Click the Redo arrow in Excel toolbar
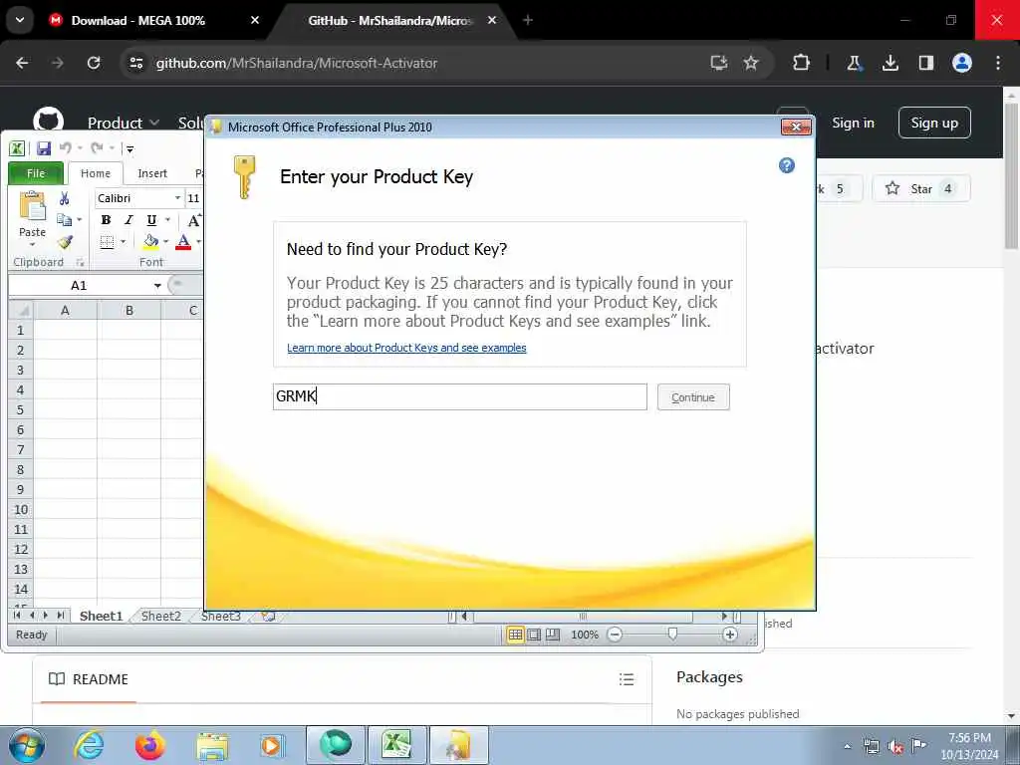This screenshot has height=765, width=1020. (97, 148)
